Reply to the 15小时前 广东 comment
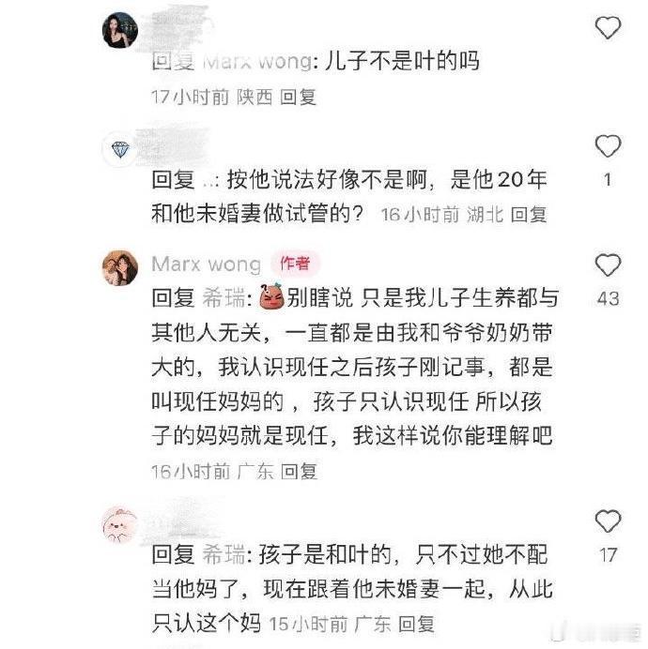 click(x=416, y=624)
